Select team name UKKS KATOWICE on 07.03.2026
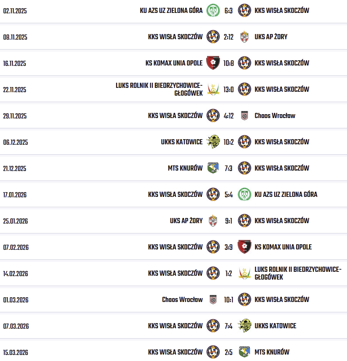Viewport: 347px width, 361px height. coord(275,326)
